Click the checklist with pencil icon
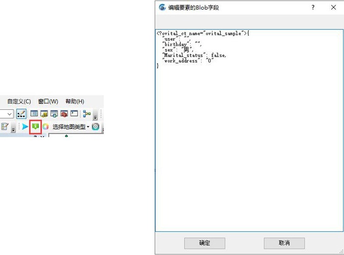344x255 pixels. (x=5, y=127)
